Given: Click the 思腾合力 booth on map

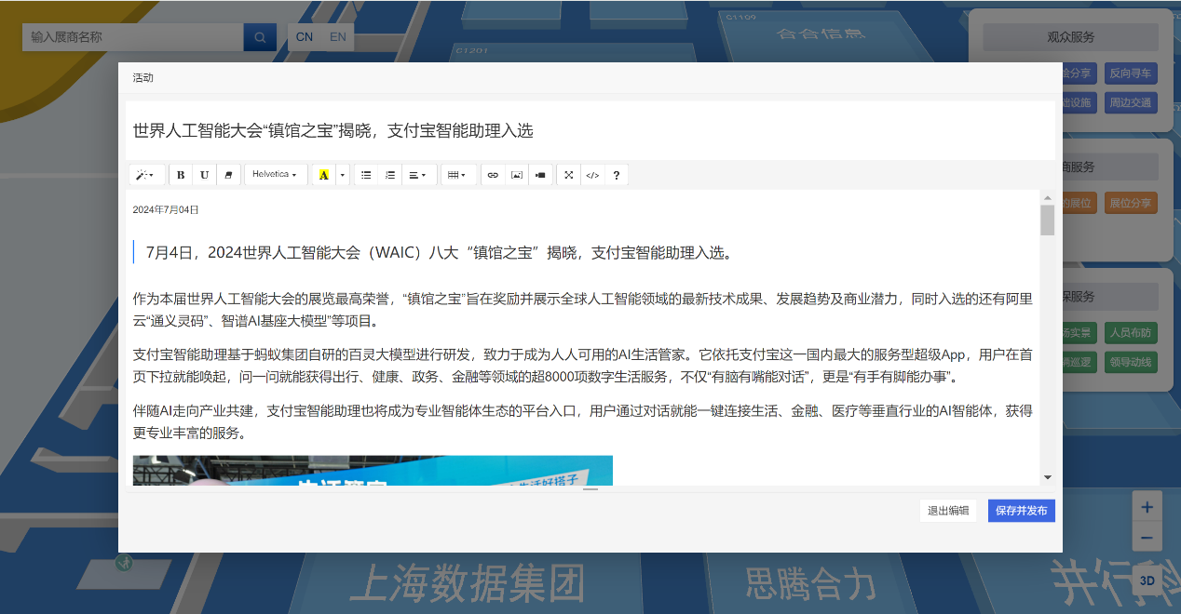Looking at the screenshot, I should (810, 583).
